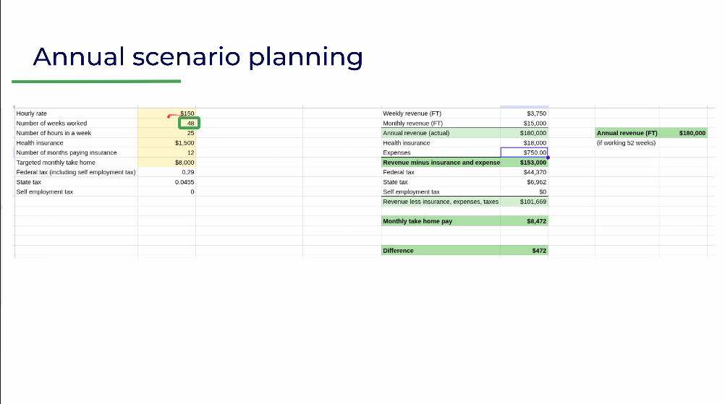Click the 'Monthly take home pay' label
This screenshot has width=725, height=404.
(417, 221)
